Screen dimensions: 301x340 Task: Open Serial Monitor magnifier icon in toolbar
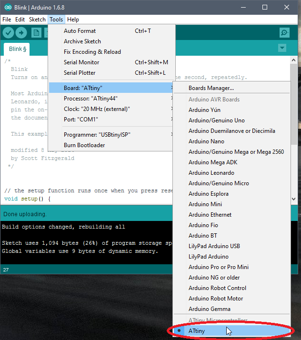click(x=284, y=33)
